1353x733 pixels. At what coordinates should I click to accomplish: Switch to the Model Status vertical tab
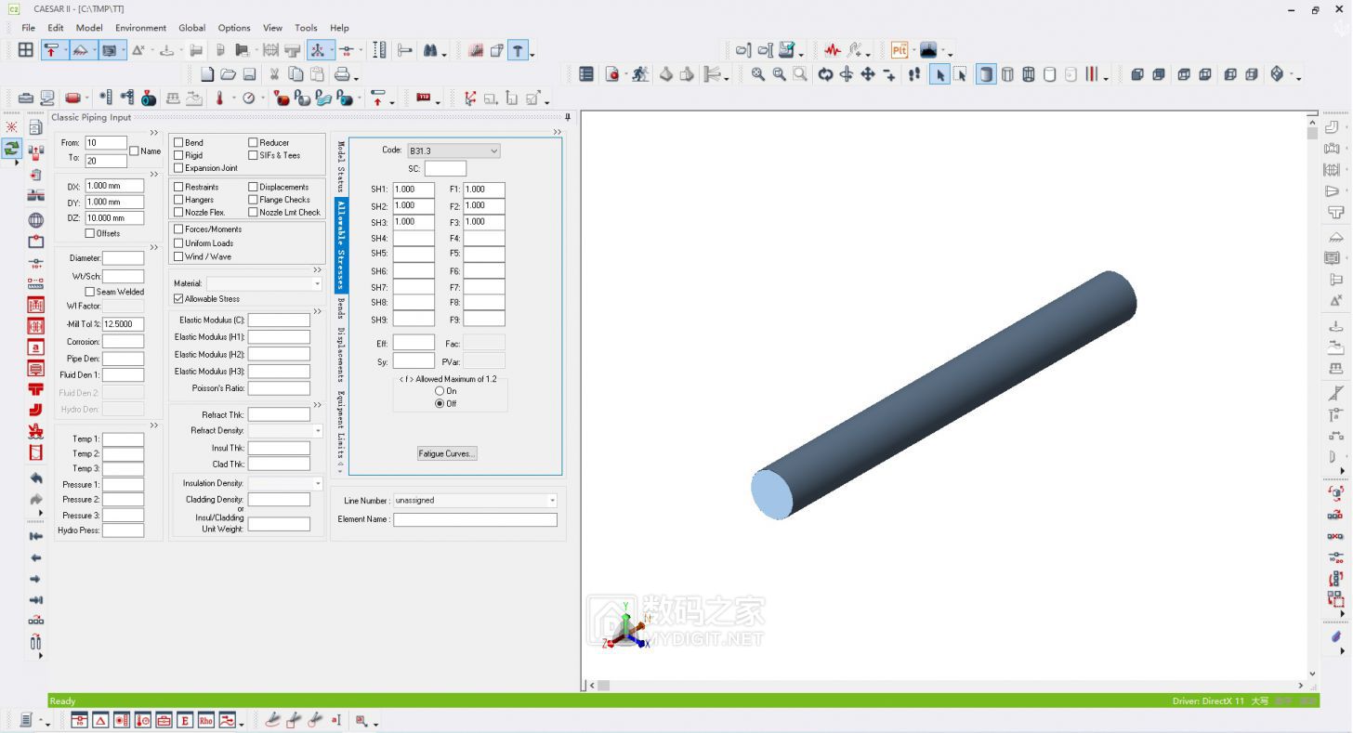pyautogui.click(x=341, y=167)
